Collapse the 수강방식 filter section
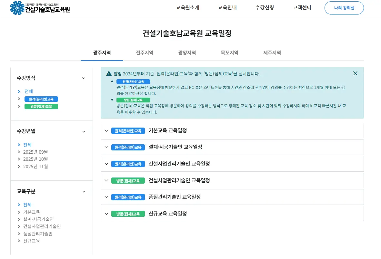Image resolution: width=381 pixels, height=259 pixels. pyautogui.click(x=84, y=78)
